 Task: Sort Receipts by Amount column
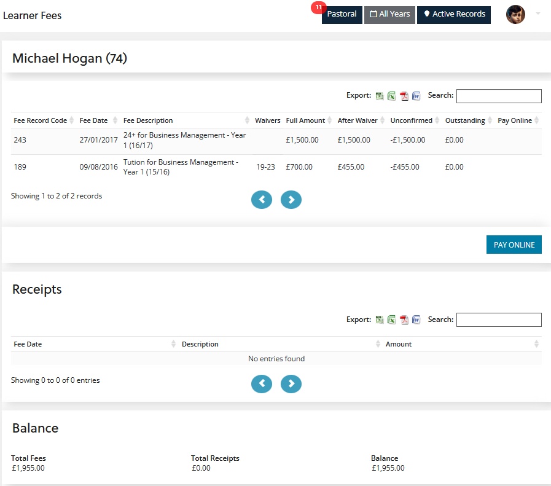pos(461,344)
